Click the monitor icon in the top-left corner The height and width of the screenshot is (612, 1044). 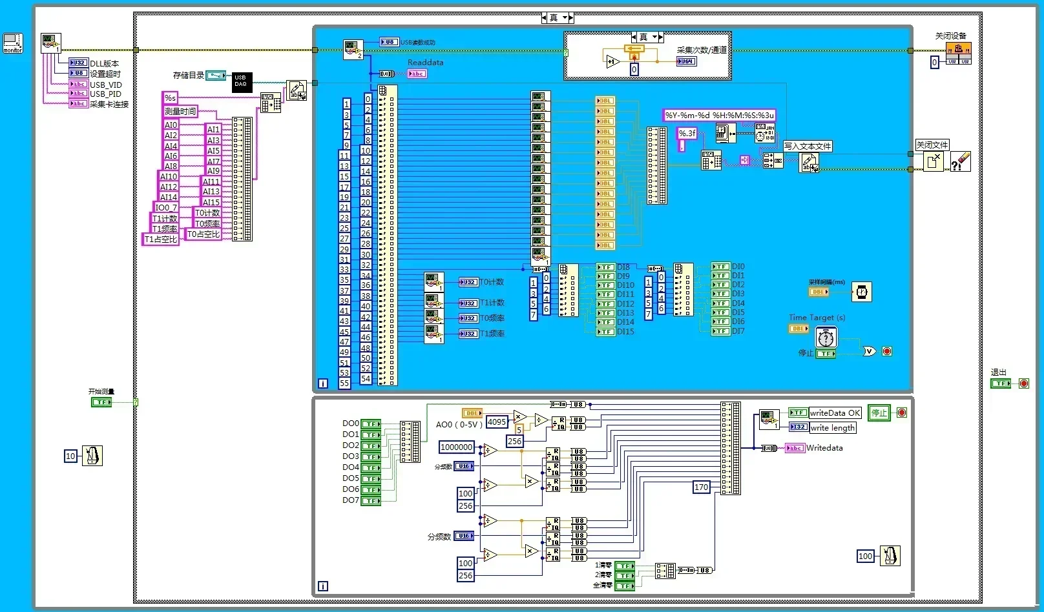(x=12, y=43)
